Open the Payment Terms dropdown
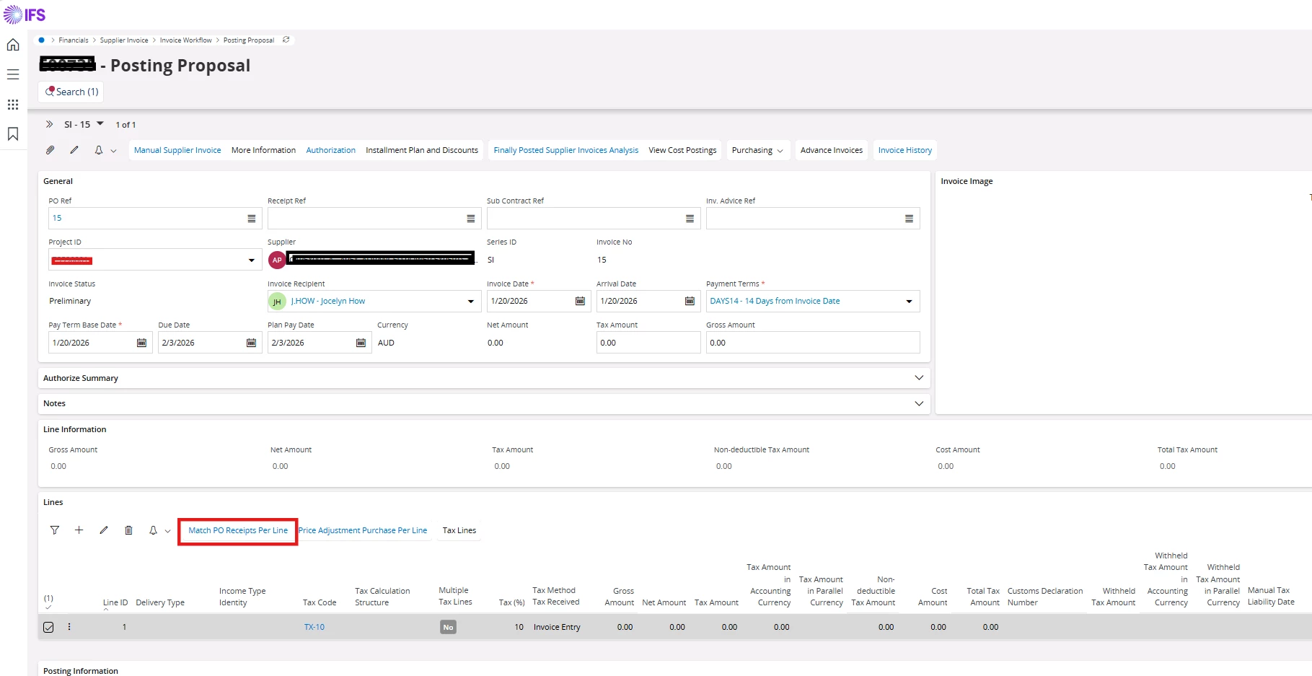The image size is (1312, 676). tap(909, 301)
